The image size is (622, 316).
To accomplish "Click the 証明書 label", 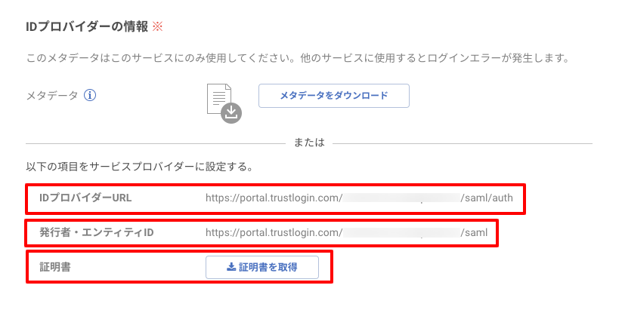I will pyautogui.click(x=55, y=267).
